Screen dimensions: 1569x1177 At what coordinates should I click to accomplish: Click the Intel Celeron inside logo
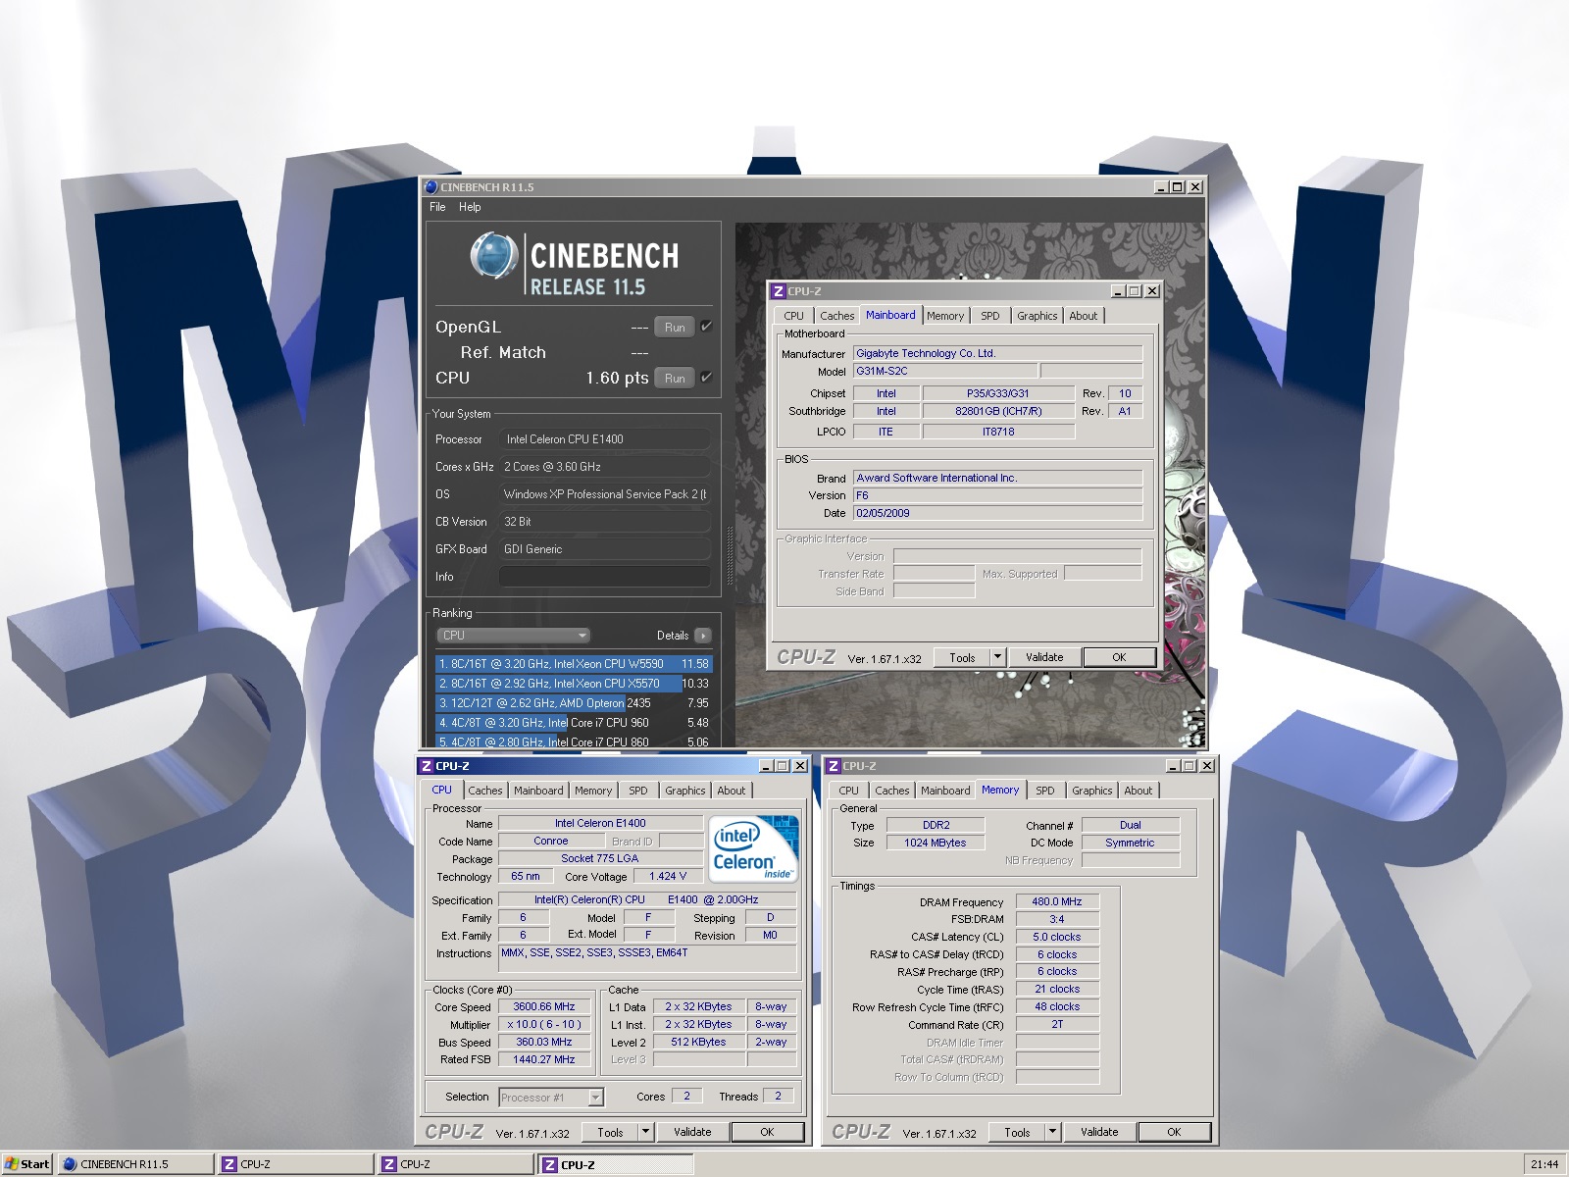[753, 848]
